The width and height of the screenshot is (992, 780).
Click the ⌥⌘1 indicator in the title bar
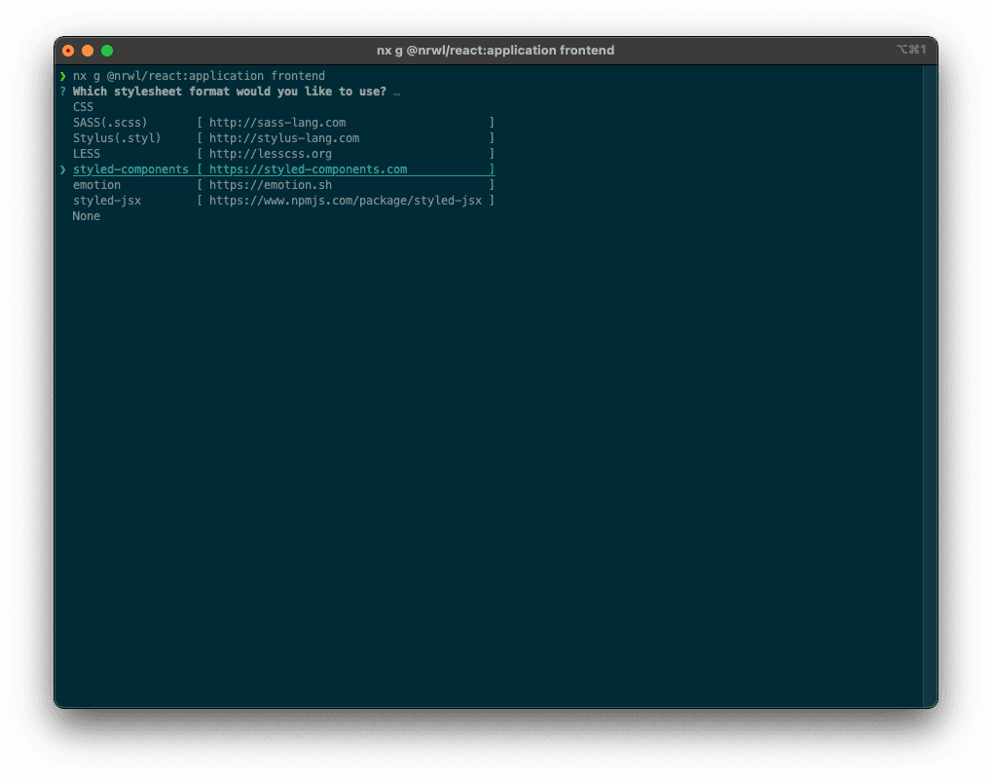point(913,50)
